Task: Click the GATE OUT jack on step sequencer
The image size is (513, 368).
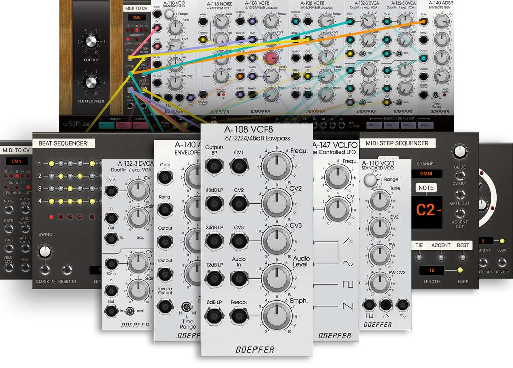Action: tap(460, 195)
